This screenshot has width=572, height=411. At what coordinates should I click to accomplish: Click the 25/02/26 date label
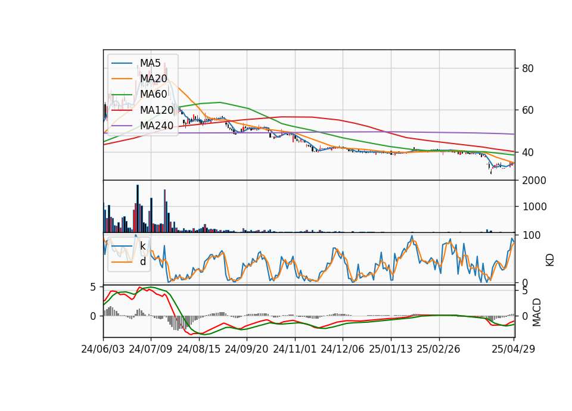tap(439, 349)
